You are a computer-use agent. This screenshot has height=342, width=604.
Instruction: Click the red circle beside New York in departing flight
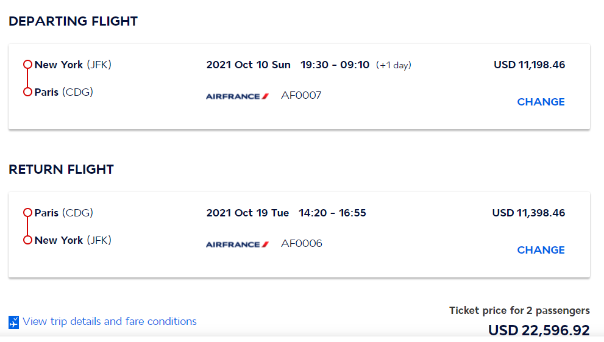[x=27, y=65]
